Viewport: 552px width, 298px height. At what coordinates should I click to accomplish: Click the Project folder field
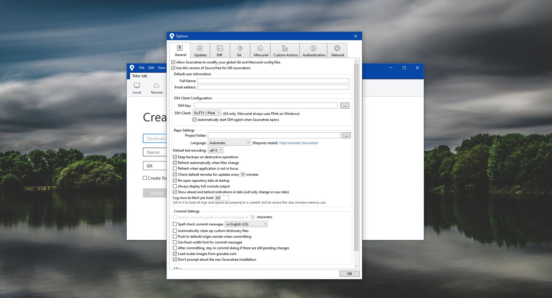(274, 136)
